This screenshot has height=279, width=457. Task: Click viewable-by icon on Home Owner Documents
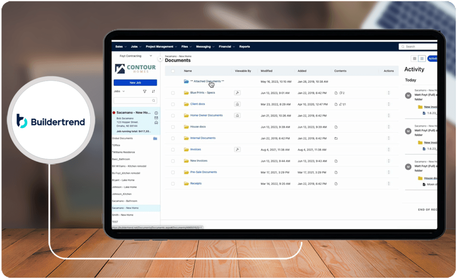click(x=237, y=115)
